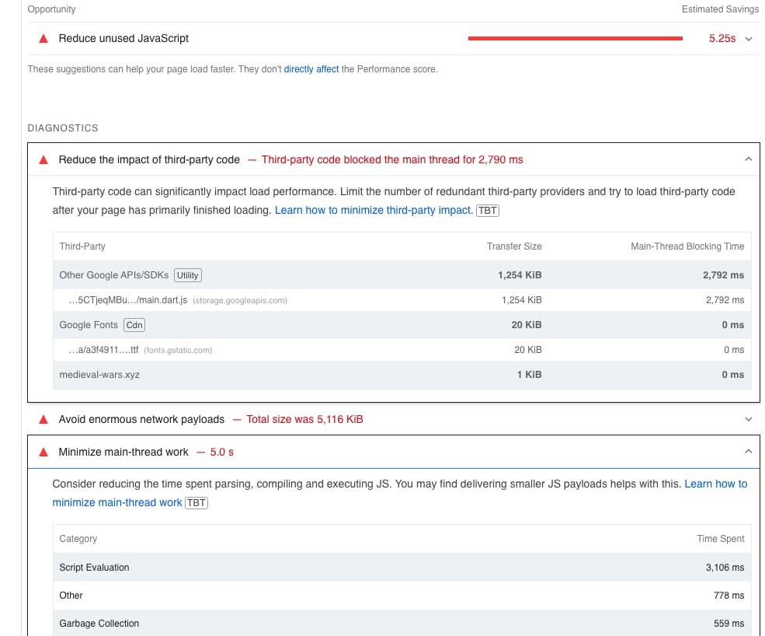Click warning triangle next to enormous network payloads
Screen dimensions: 765x636
pos(43,419)
